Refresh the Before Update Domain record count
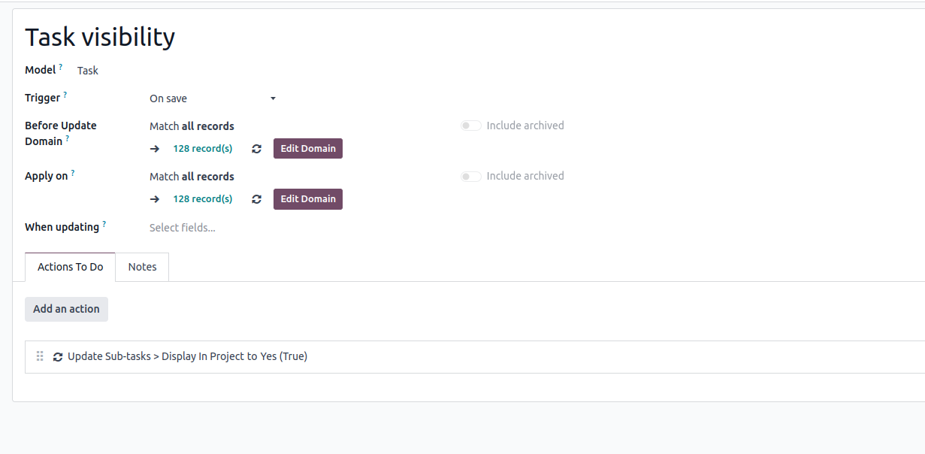 tap(256, 149)
